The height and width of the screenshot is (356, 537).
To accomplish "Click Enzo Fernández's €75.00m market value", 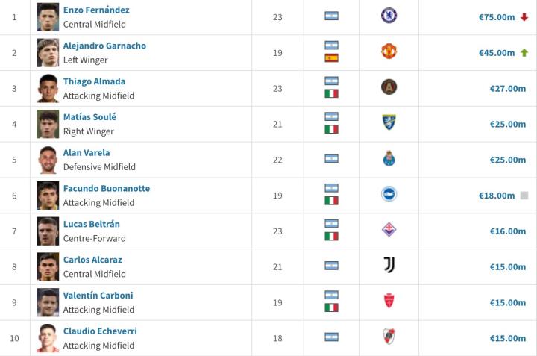I will pyautogui.click(x=497, y=16).
